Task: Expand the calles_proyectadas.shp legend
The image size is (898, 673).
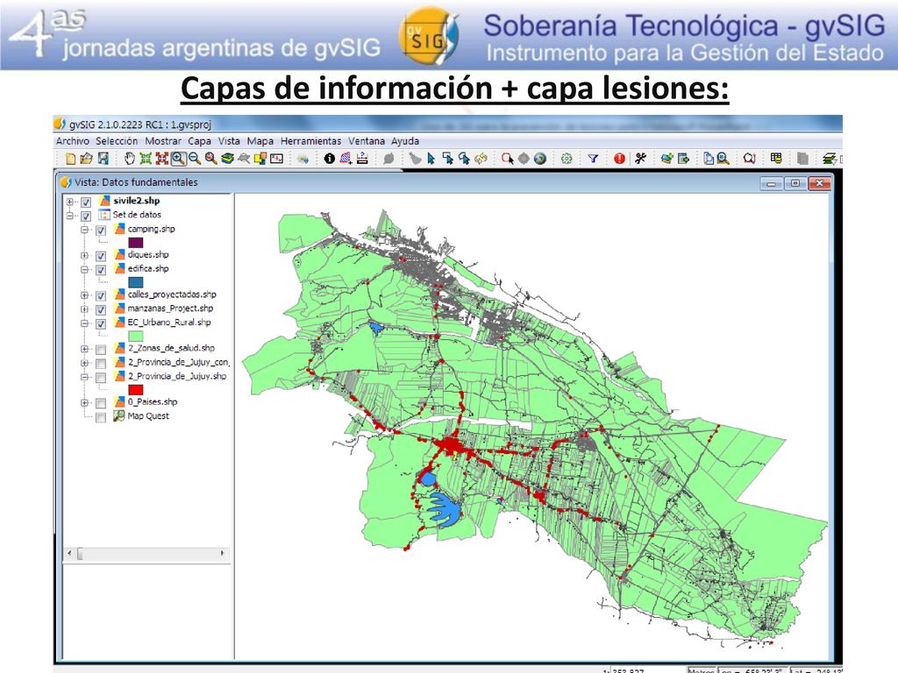Action: pyautogui.click(x=85, y=295)
